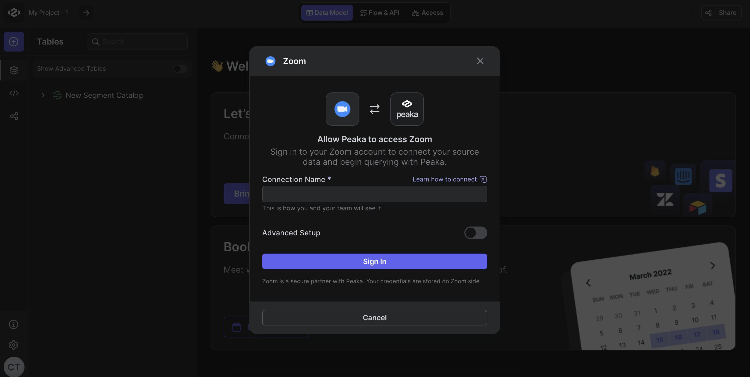
Task: Go to previous month in calendar
Action: [x=588, y=282]
